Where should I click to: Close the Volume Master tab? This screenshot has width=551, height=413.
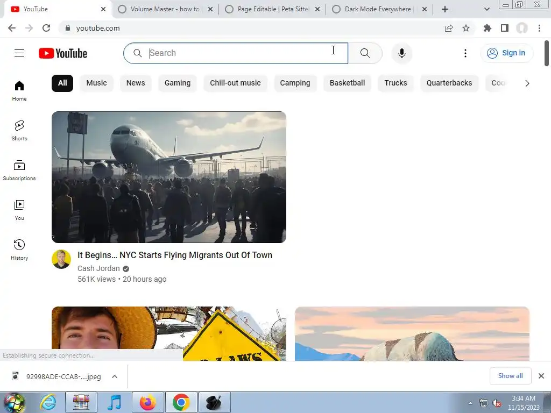click(210, 10)
